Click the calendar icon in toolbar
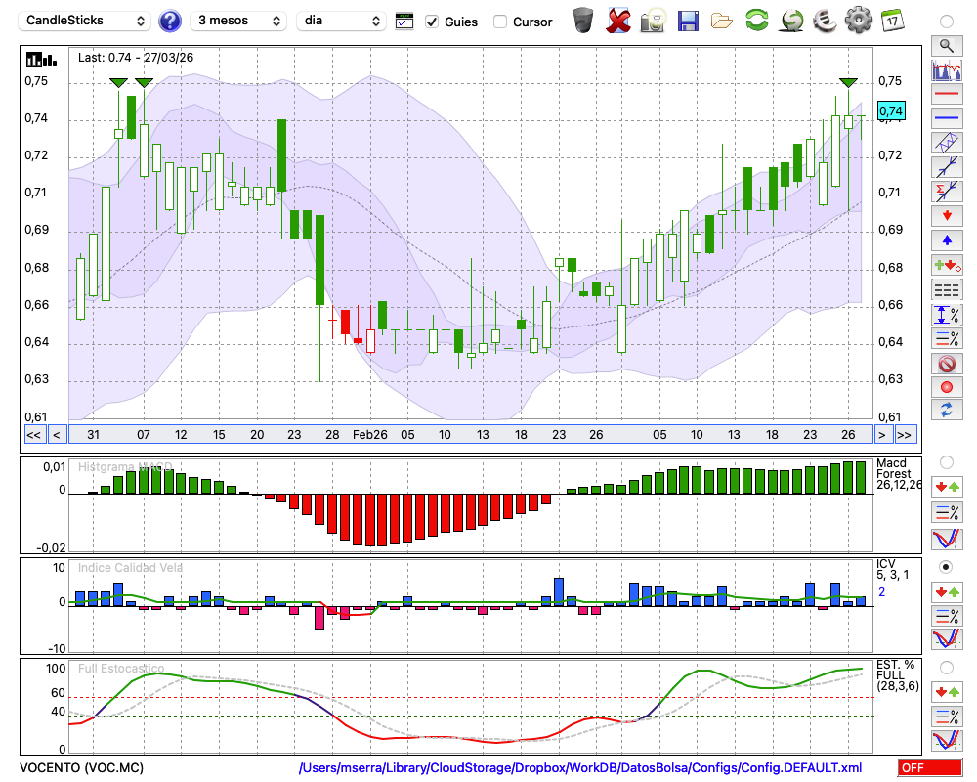The width and height of the screenshot is (977, 782). pyautogui.click(x=892, y=21)
